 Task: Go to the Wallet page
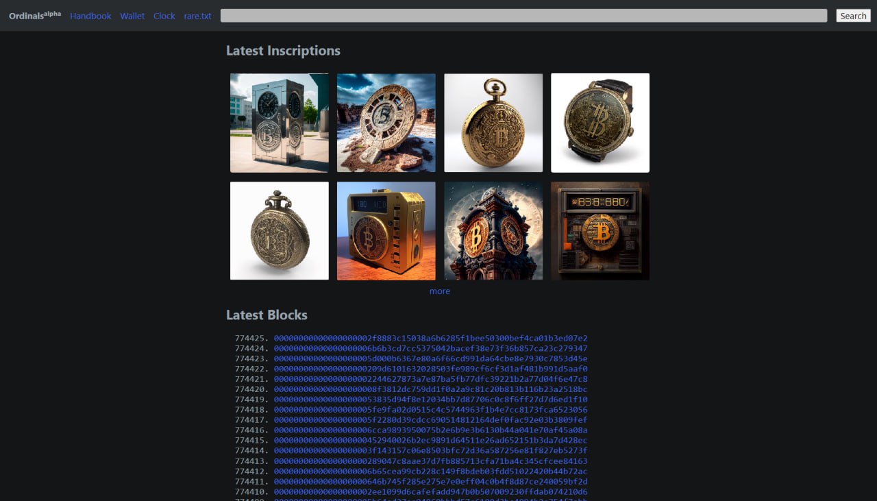132,16
